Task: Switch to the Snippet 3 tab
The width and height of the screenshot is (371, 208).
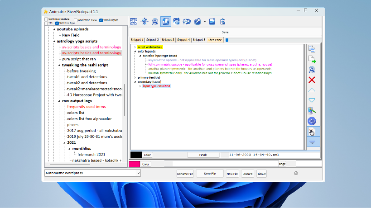Action: pos(168,40)
